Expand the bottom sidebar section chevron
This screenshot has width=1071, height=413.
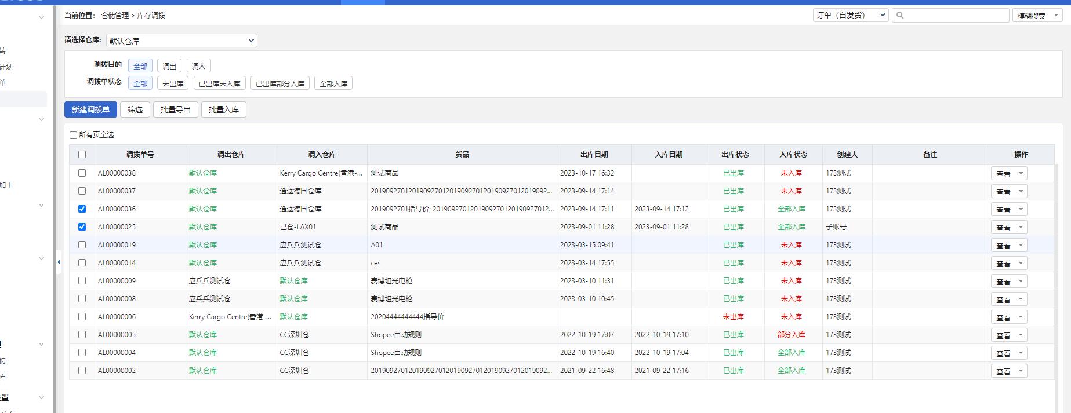point(41,397)
